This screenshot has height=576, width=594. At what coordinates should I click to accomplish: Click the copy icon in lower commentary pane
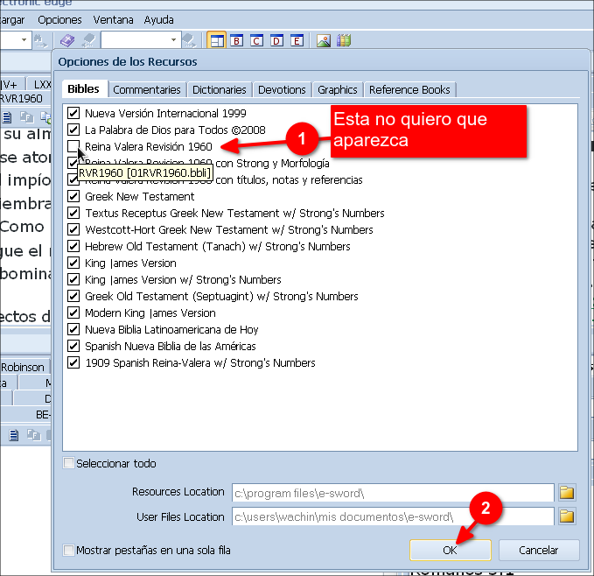[x=34, y=435]
